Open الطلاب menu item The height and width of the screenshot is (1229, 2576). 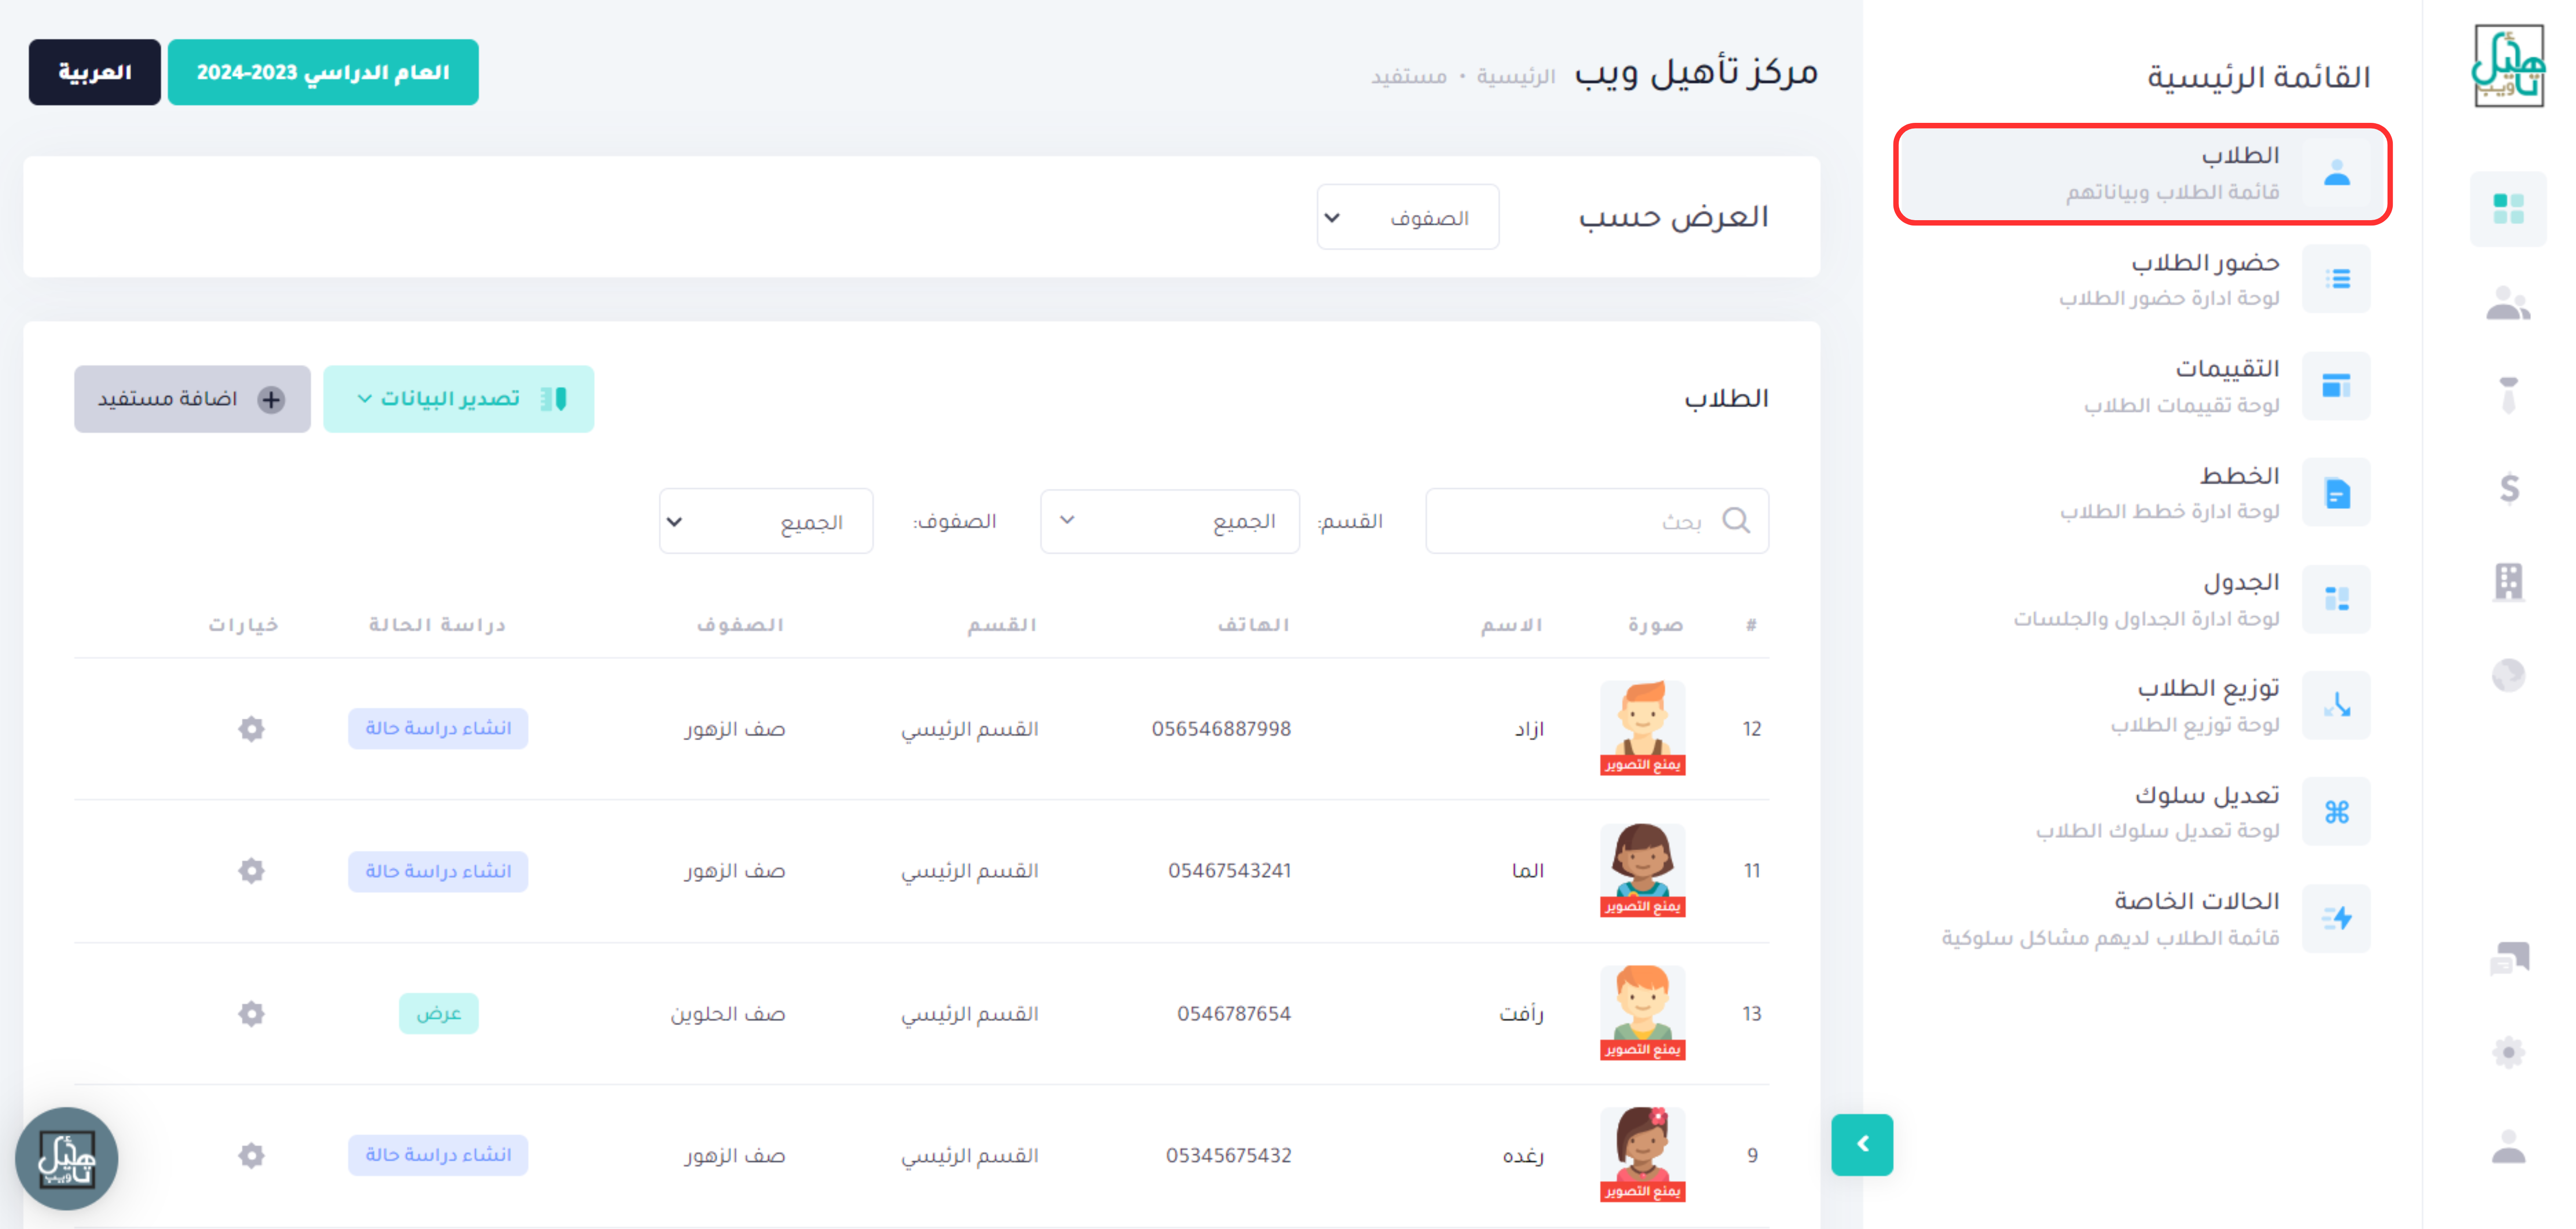coord(2142,174)
